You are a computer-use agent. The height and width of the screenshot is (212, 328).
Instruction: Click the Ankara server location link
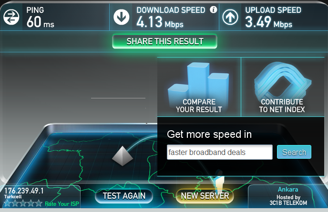(288, 190)
